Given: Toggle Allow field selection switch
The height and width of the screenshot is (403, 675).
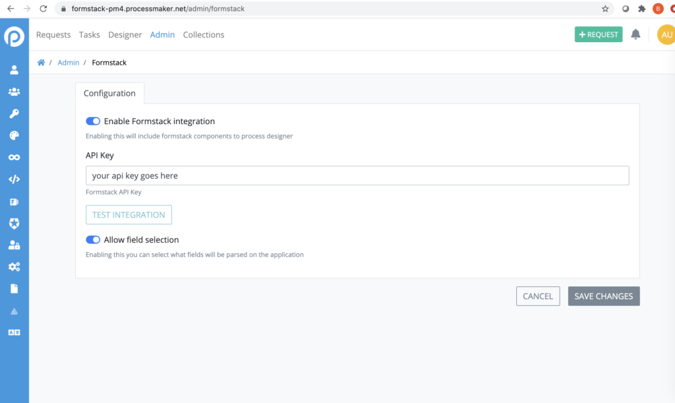Looking at the screenshot, I should [x=93, y=240].
